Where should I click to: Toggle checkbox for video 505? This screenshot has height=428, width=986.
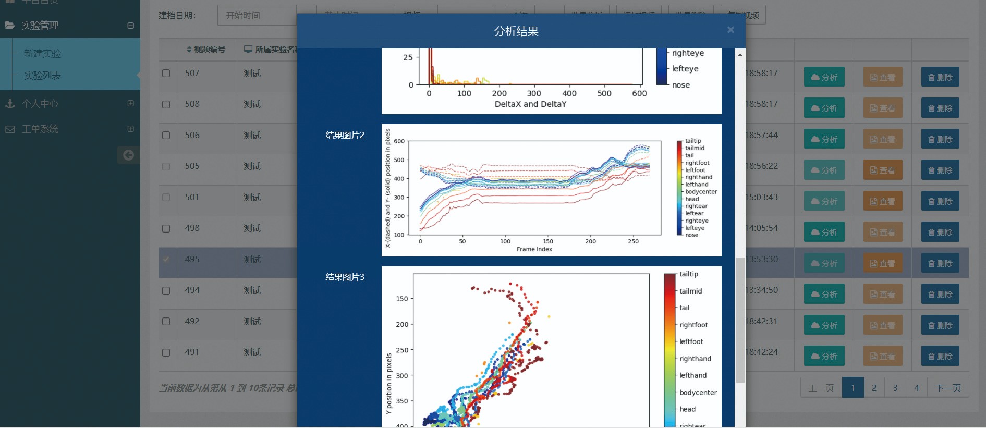[x=166, y=166]
